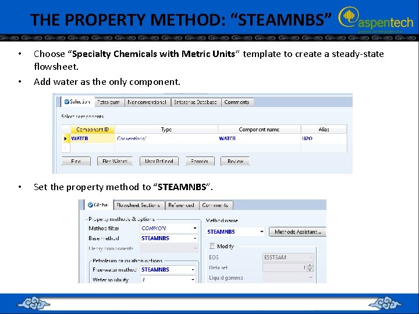Open the Referenced tab

182,205
